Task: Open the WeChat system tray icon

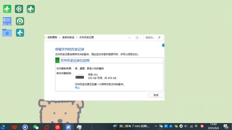Action: pyautogui.click(x=161, y=126)
